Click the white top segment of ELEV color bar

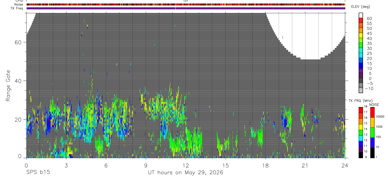[x=361, y=15]
